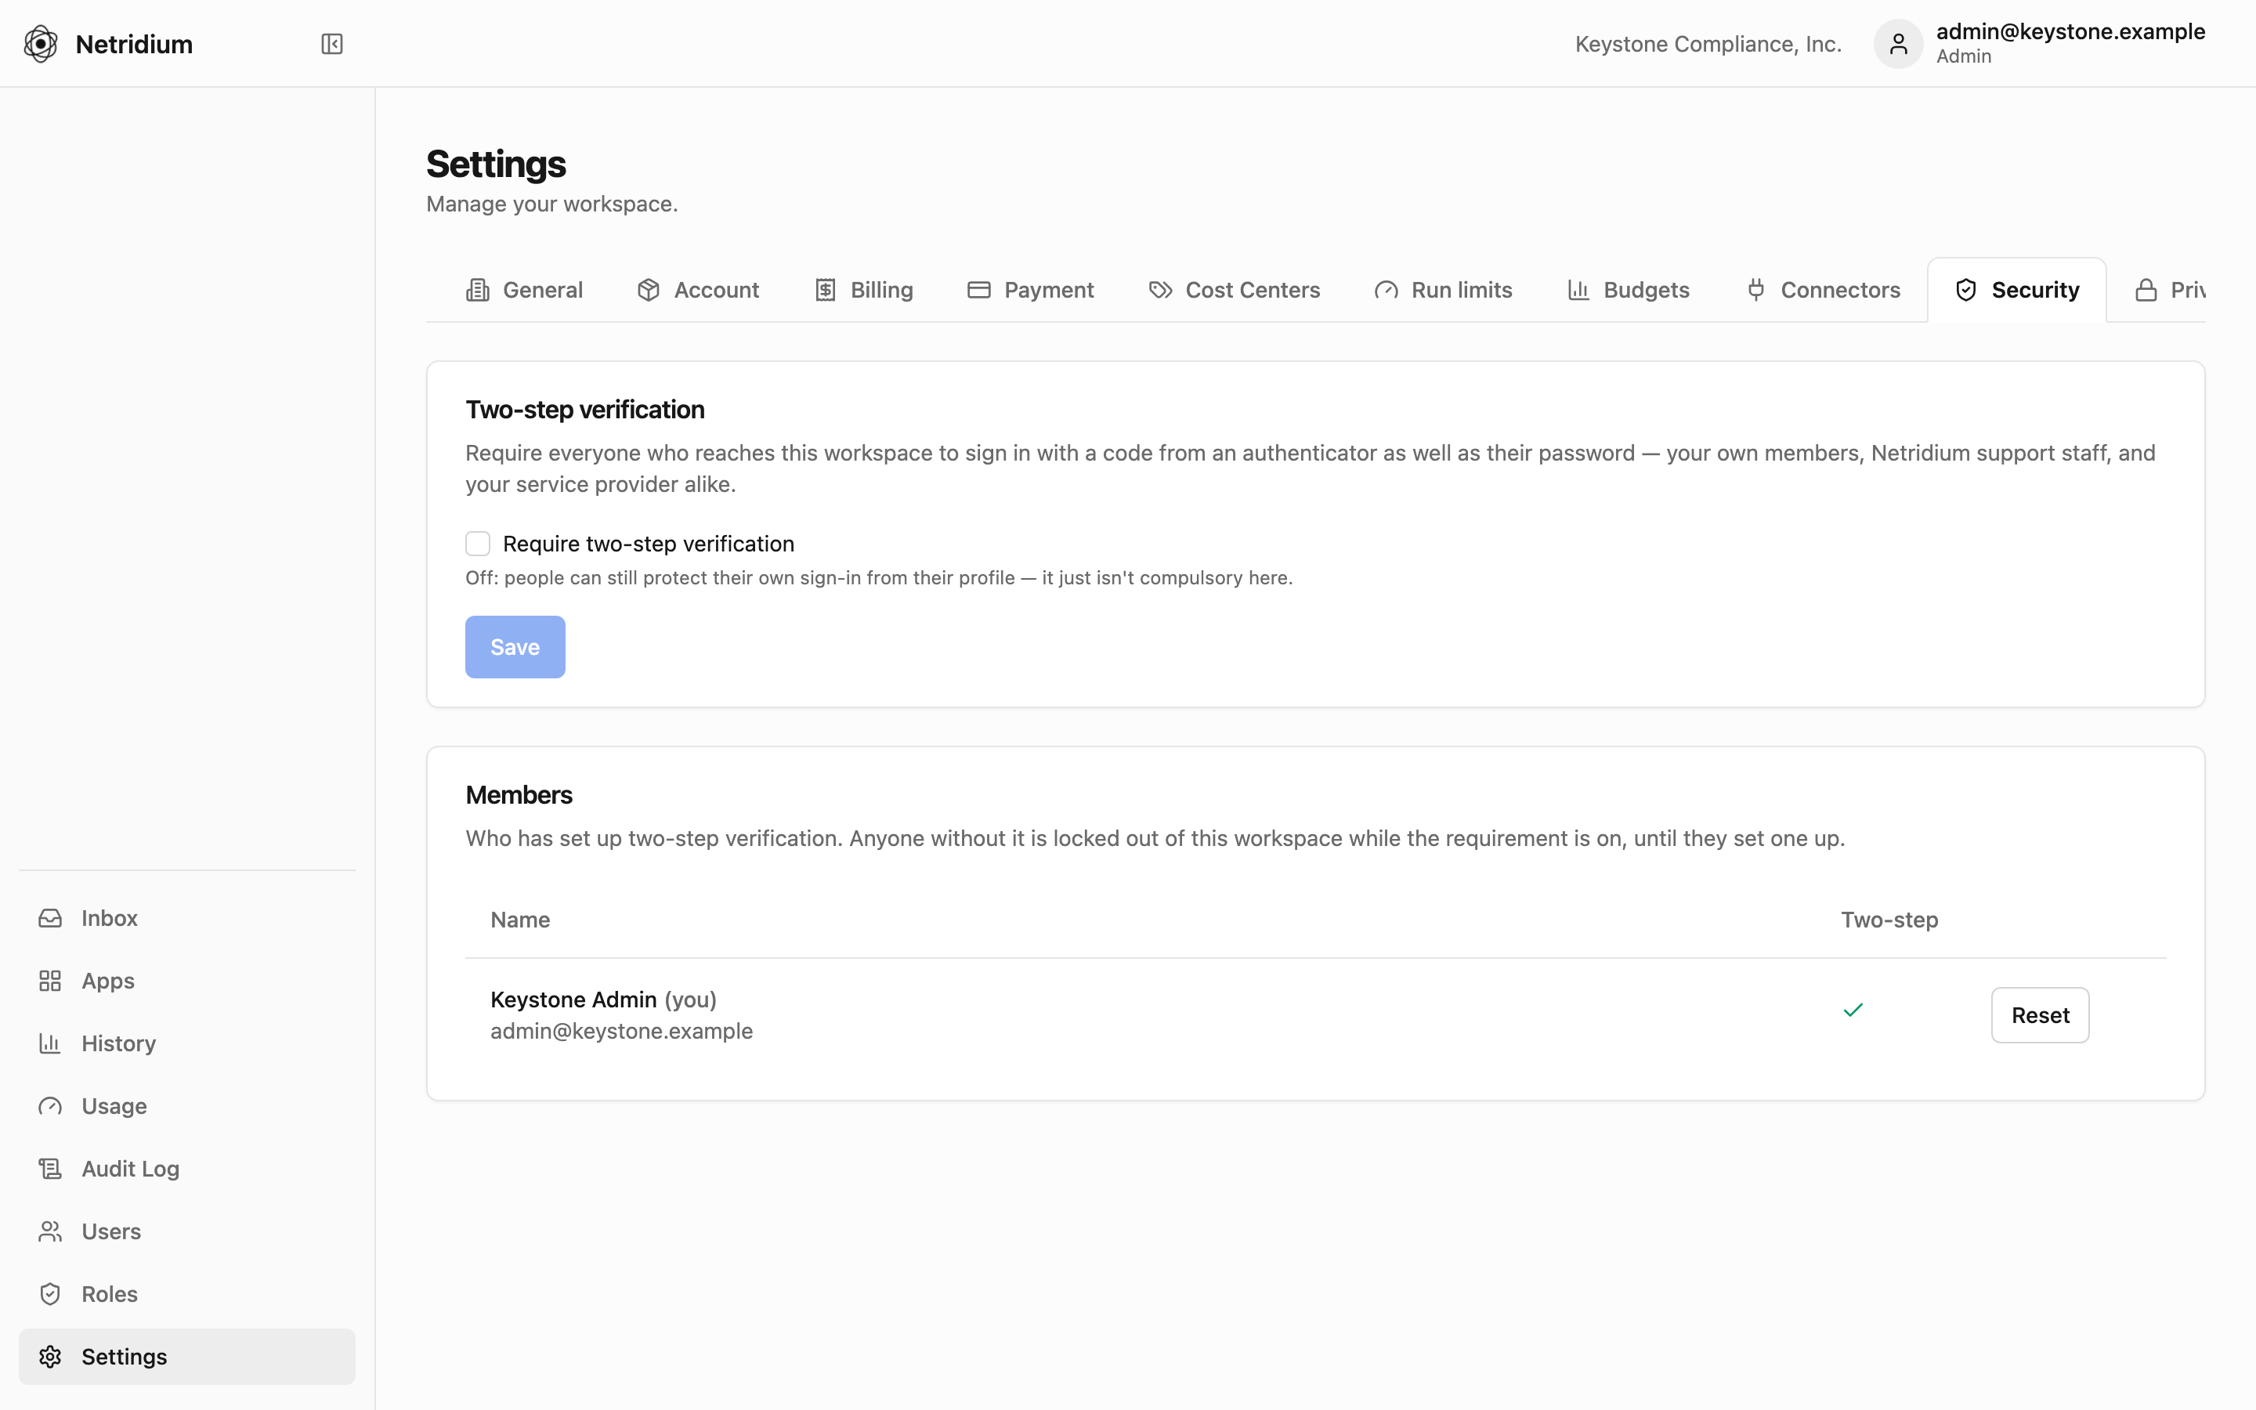Click the Two-step column header
The height and width of the screenshot is (1410, 2256).
(1889, 920)
